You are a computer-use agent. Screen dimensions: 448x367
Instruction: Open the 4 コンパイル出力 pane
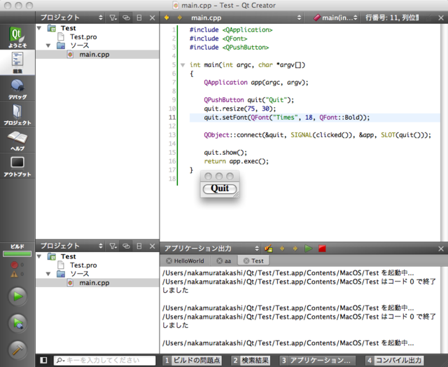click(x=395, y=360)
